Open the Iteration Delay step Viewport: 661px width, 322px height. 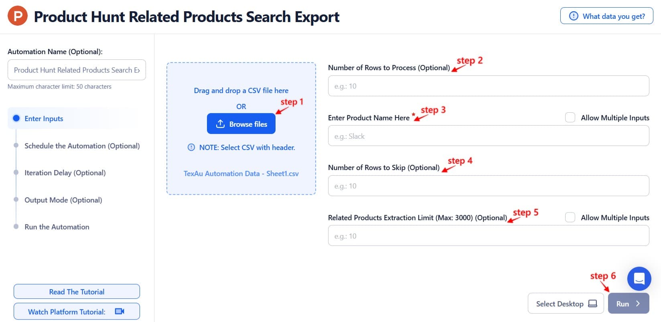point(65,172)
